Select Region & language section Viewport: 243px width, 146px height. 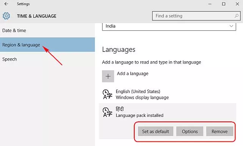[47, 45]
